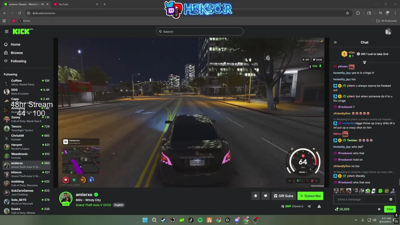Click the Gift Subs button
This screenshot has width=400, height=225.
[x=283, y=196]
